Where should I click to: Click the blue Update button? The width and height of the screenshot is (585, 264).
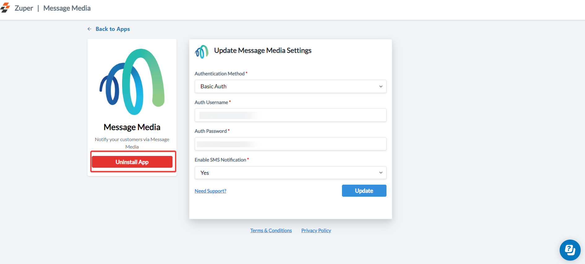364,191
